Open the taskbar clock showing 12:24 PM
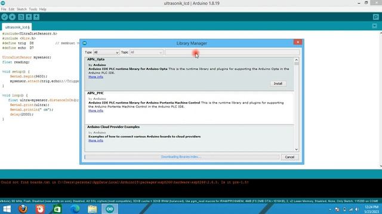Screen dimensions: 382x214 [371, 209]
